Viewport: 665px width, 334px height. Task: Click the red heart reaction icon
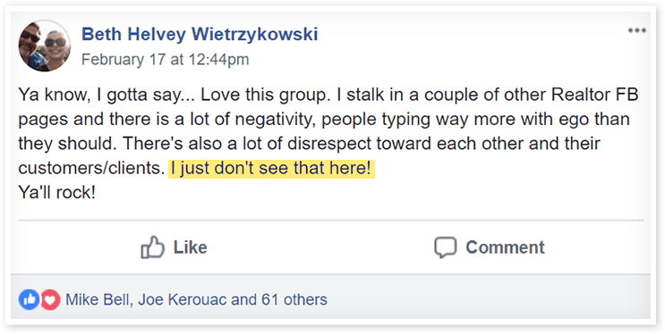coord(50,300)
